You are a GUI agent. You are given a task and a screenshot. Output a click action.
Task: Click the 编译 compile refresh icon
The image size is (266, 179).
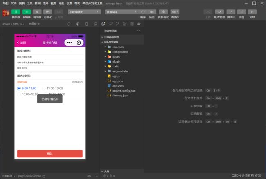(143, 12)
